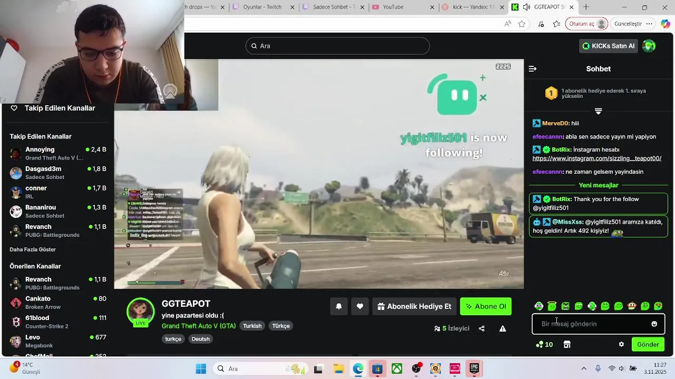
Task: Show hidden system tray icons
Action: point(584,368)
